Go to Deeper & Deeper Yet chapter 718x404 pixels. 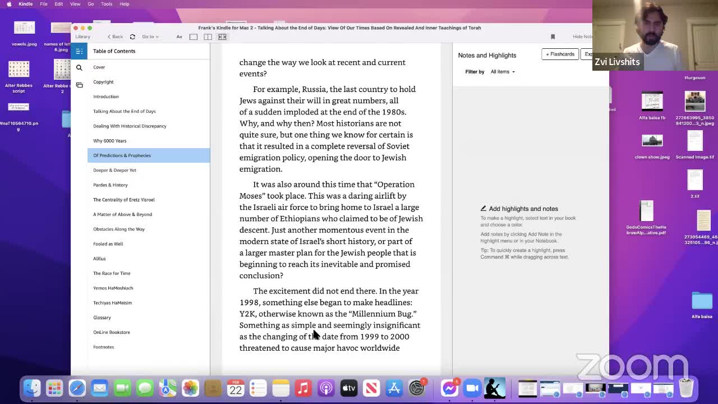114,170
